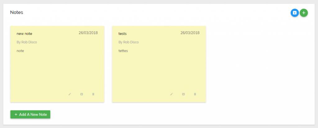Viewport: 318px width, 128px height.
Task: Open archived notes with the blue archive button
Action: coord(295,13)
